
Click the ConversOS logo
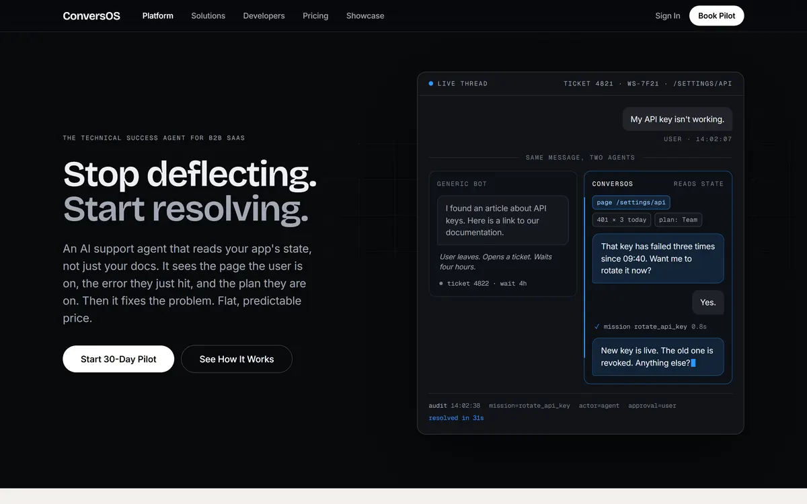click(91, 15)
